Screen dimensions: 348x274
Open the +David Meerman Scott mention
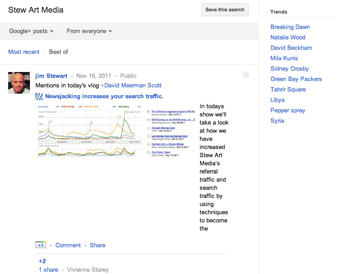pyautogui.click(x=131, y=86)
